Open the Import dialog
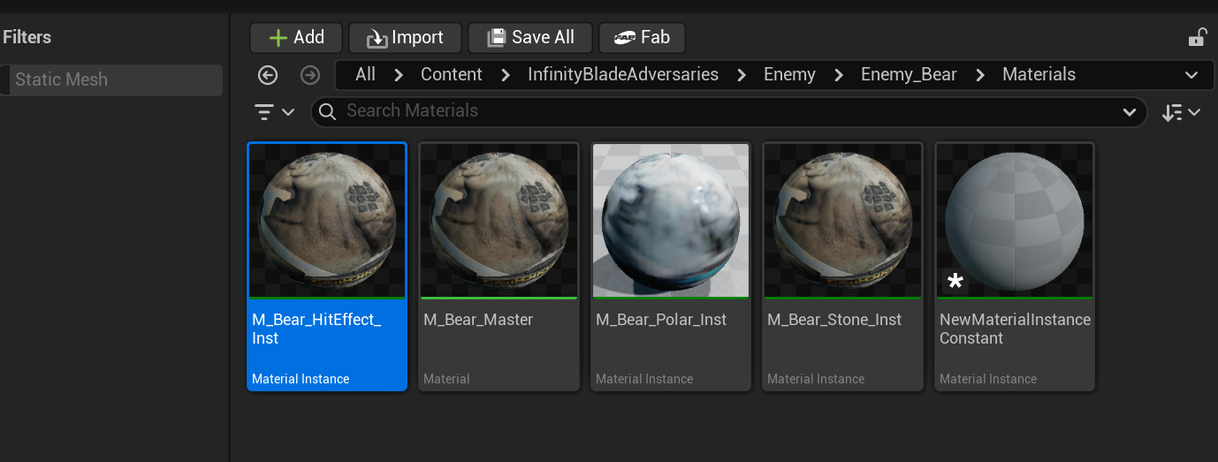This screenshot has width=1218, height=462. coord(405,37)
